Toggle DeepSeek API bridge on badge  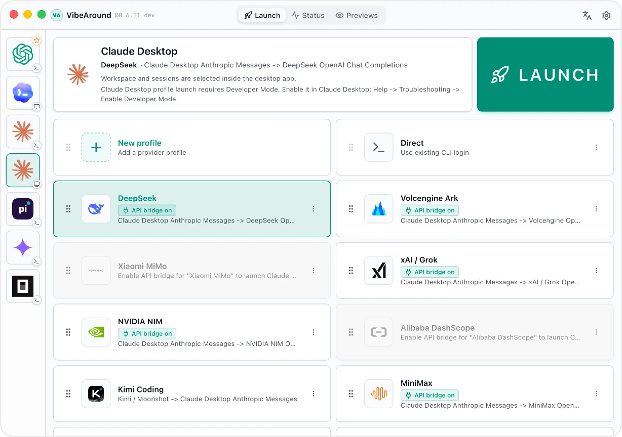[x=147, y=210]
